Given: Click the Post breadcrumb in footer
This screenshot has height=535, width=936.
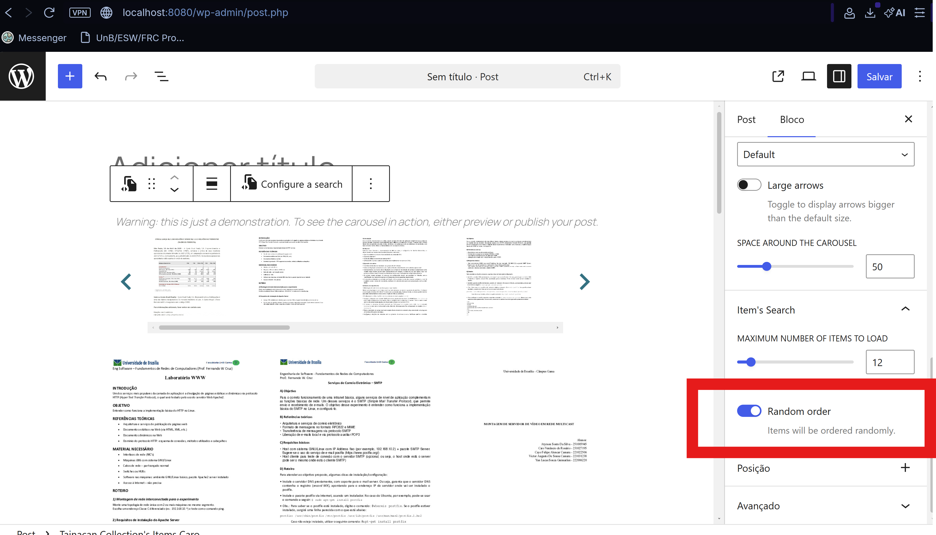Looking at the screenshot, I should [26, 532].
